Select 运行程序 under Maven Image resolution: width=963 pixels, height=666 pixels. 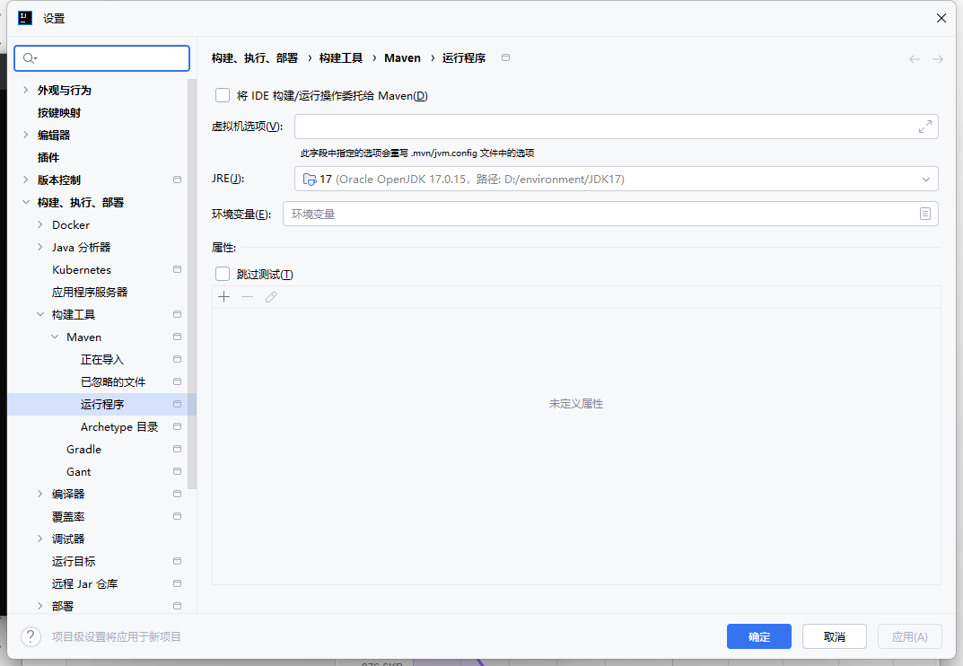102,404
